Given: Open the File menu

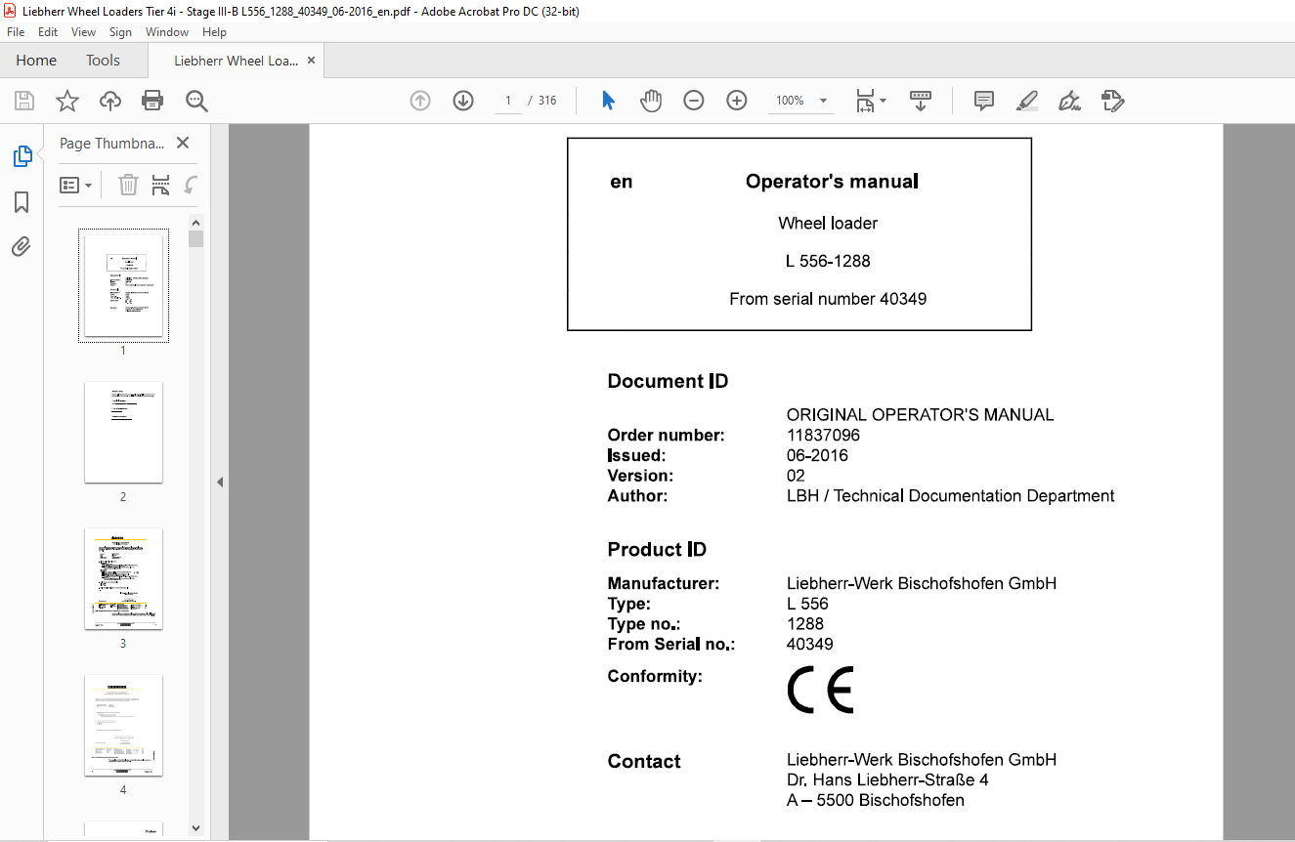Looking at the screenshot, I should 16,32.
